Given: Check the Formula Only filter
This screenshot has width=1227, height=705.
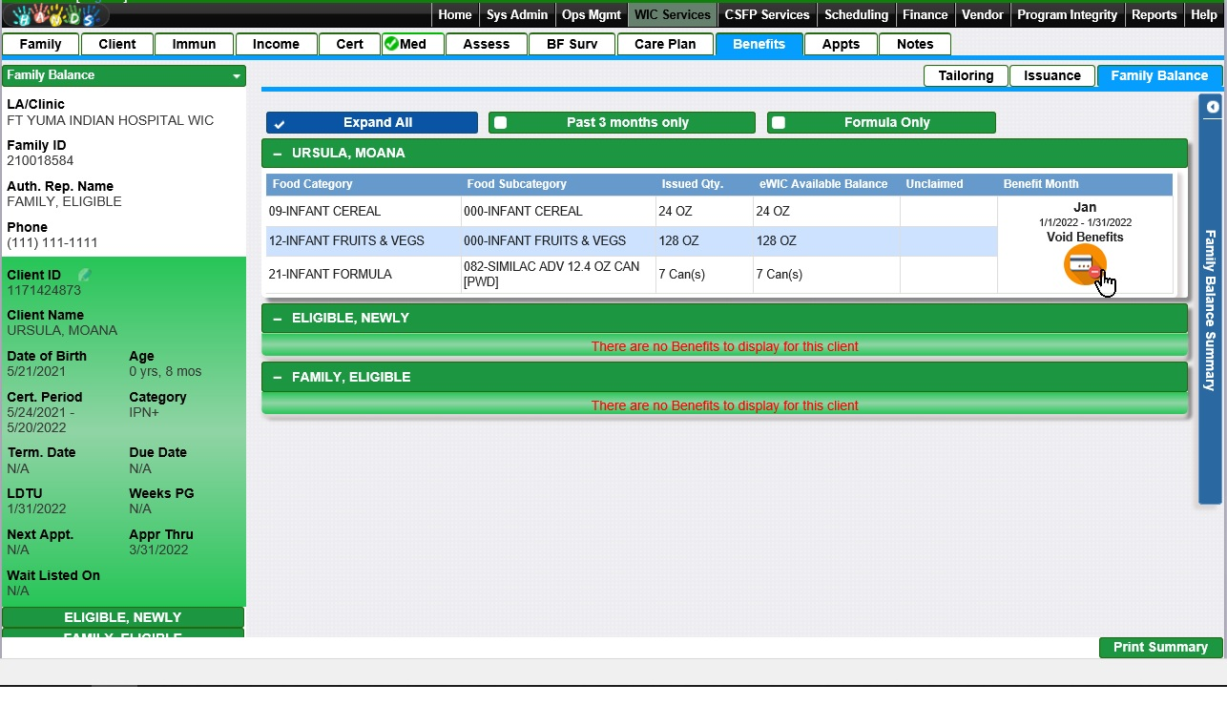Looking at the screenshot, I should click(x=780, y=123).
